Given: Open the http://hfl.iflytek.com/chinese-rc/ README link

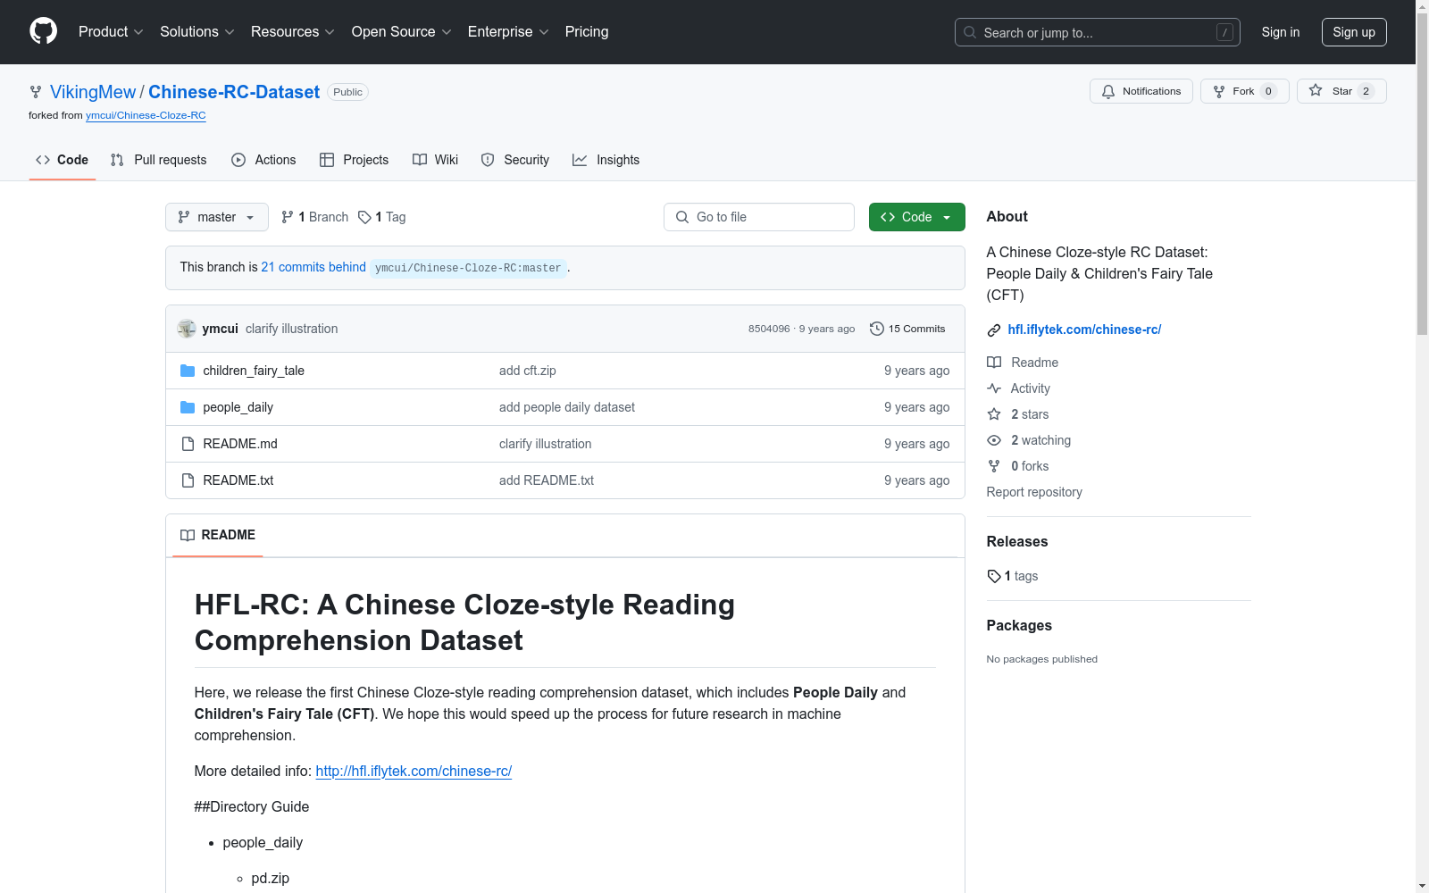Looking at the screenshot, I should tap(414, 771).
